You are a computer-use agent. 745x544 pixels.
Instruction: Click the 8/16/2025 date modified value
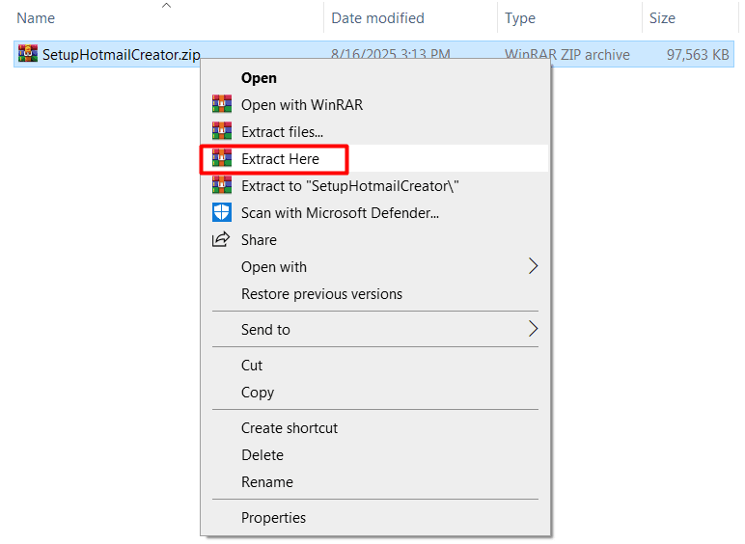[x=391, y=53]
